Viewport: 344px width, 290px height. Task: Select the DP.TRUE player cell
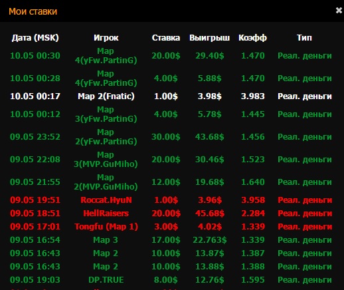pos(106,280)
